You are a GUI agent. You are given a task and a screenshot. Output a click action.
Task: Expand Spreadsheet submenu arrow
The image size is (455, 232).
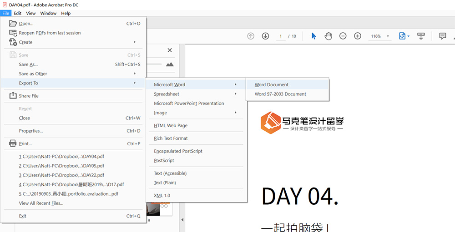tap(236, 94)
